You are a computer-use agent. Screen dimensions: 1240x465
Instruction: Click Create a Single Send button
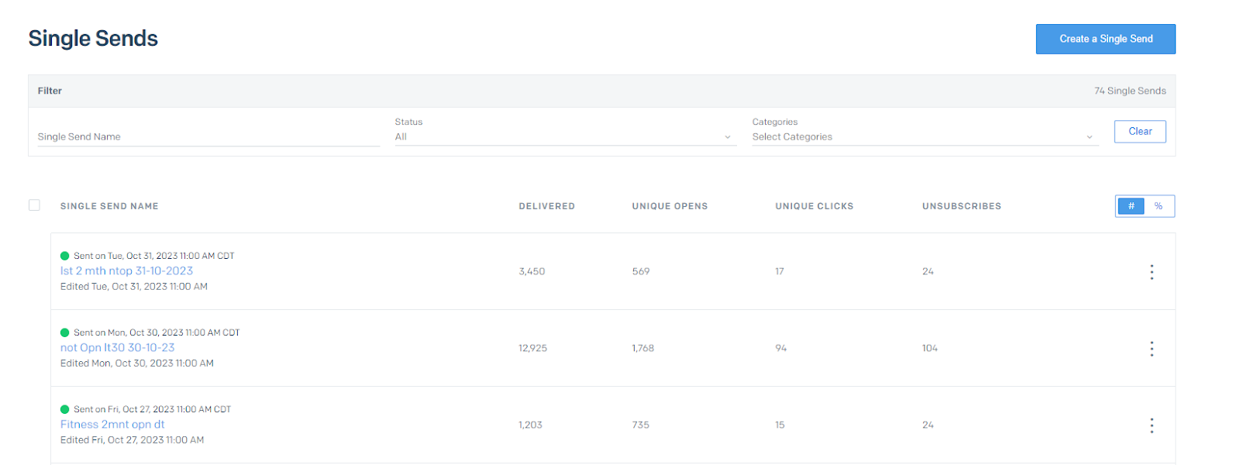point(1106,39)
